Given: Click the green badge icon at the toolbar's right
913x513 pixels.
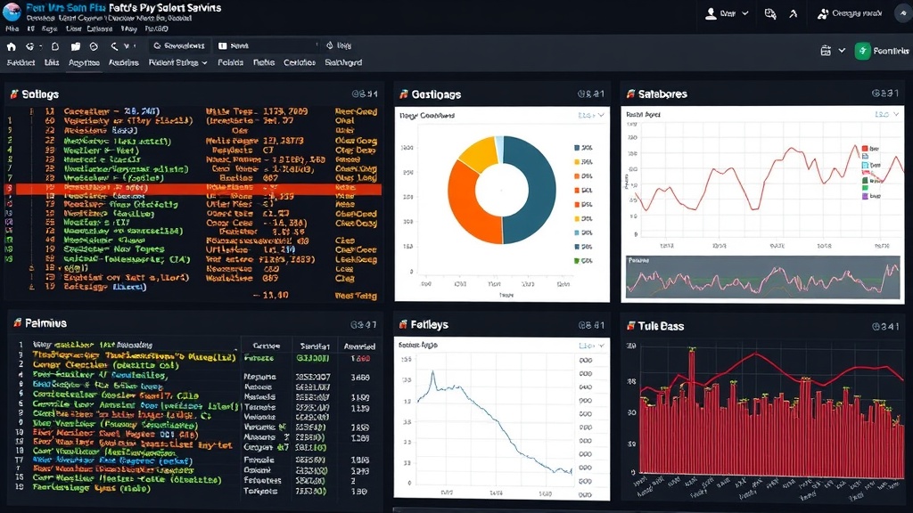Looking at the screenshot, I should (x=862, y=51).
